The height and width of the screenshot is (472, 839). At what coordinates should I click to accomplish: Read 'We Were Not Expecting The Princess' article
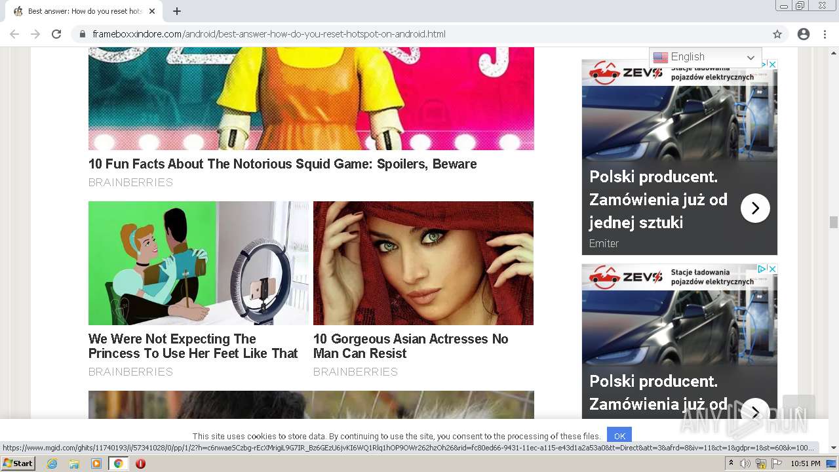193,346
